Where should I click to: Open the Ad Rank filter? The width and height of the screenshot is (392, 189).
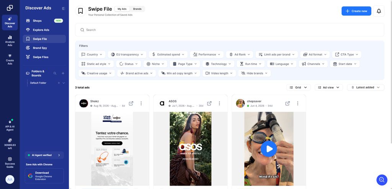(240, 54)
